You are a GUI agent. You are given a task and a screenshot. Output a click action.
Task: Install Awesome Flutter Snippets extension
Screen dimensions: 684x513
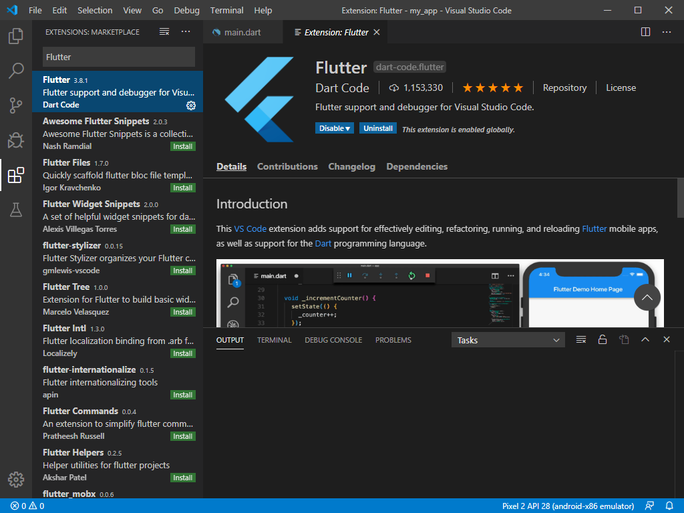click(x=182, y=146)
